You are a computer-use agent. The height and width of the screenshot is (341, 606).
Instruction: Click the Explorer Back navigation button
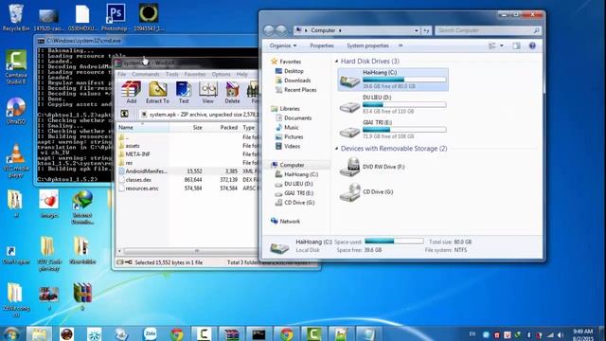click(x=269, y=30)
